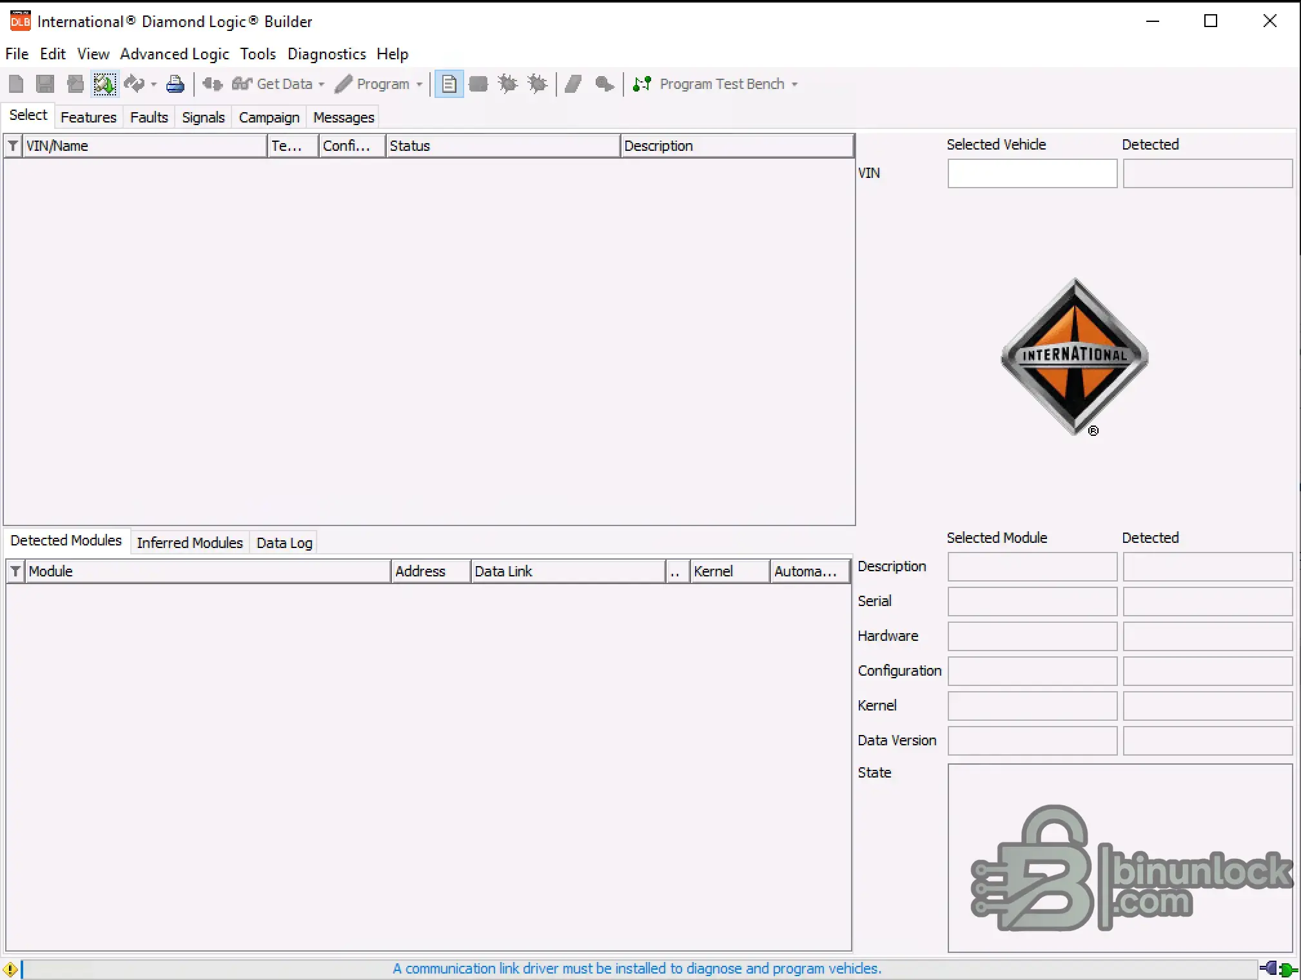Switch to the Data Log tab
This screenshot has height=980, width=1301.
[x=284, y=543]
